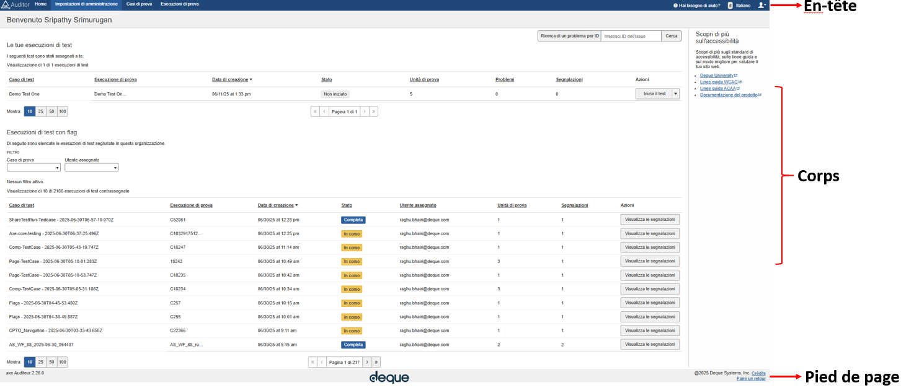
Task: Open the 'Utente assegnato' filter dropdown
Action: click(91, 167)
